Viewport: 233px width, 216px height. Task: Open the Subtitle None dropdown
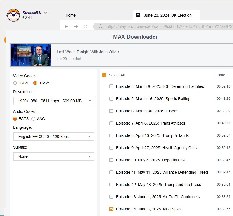pos(53,156)
